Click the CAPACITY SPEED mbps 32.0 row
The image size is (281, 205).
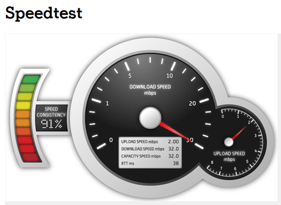point(150,156)
